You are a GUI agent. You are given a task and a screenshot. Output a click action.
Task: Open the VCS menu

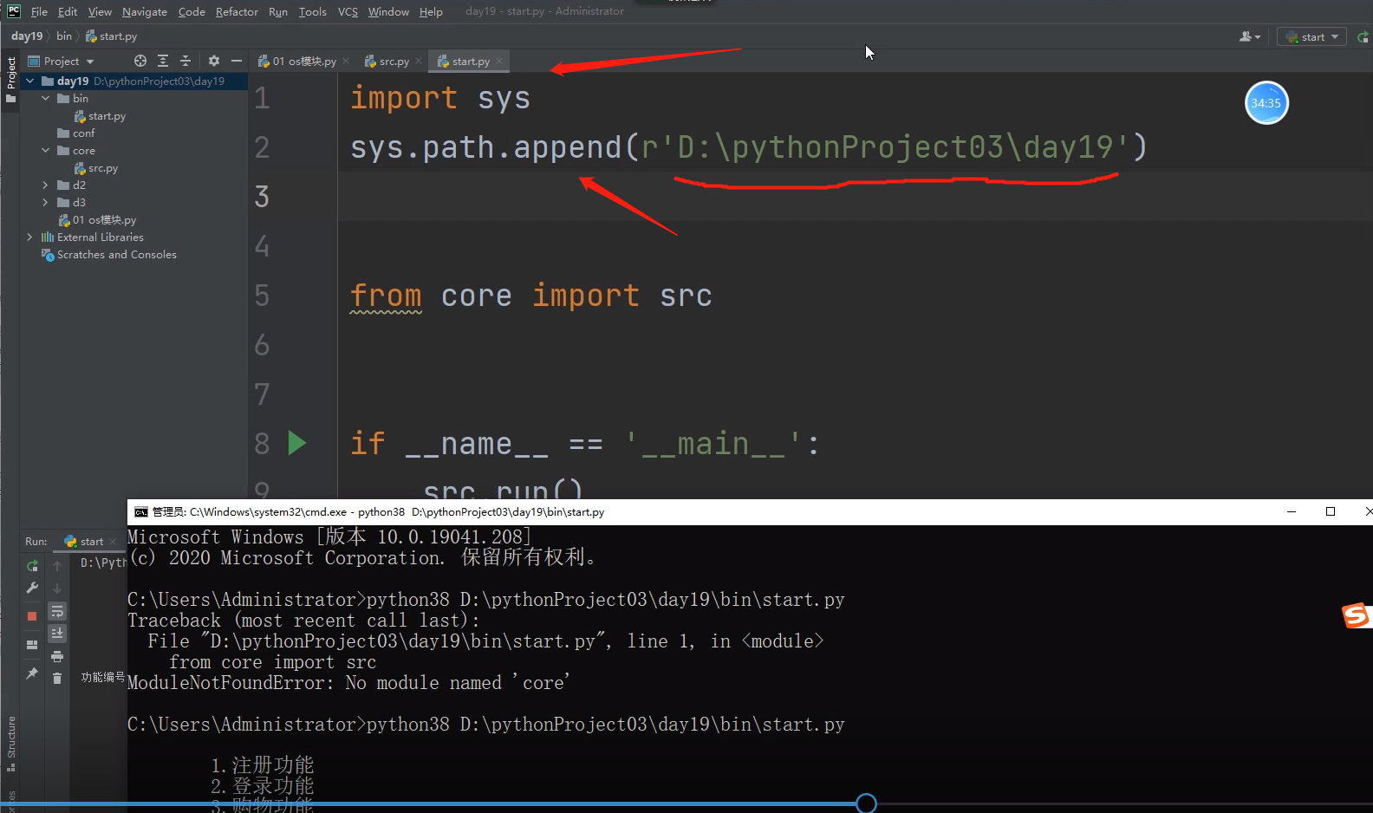tap(348, 11)
